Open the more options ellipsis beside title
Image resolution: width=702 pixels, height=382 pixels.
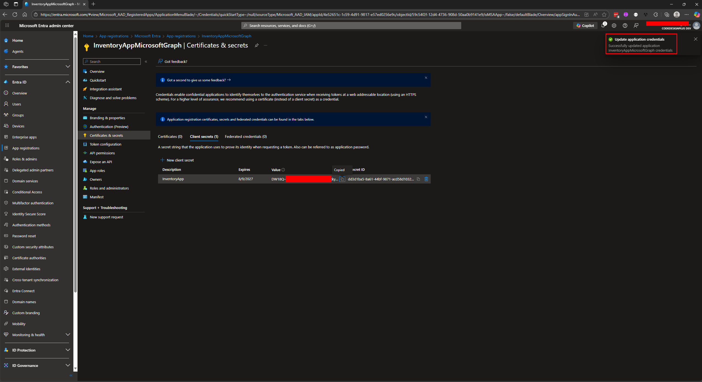click(x=266, y=45)
